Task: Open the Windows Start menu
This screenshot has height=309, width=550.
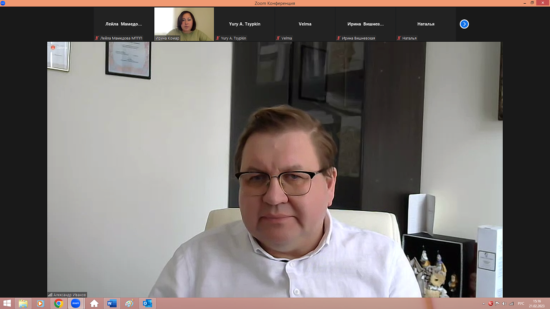Action: click(x=7, y=303)
